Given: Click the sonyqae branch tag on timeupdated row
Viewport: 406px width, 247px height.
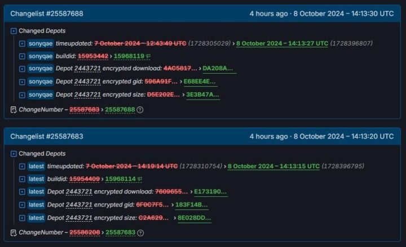Looking at the screenshot, I should (41, 43).
